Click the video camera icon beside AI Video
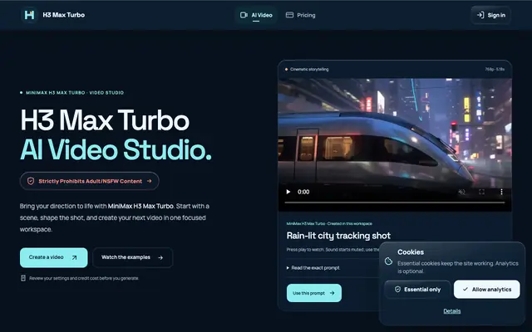 (244, 15)
